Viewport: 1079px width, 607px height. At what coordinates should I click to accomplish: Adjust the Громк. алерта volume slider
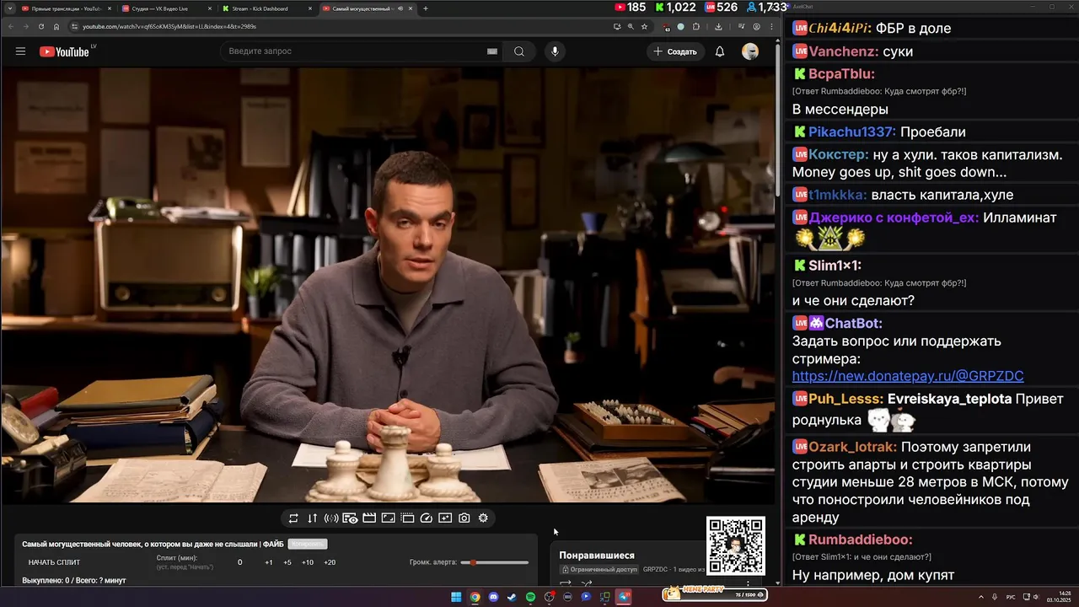tap(495, 562)
